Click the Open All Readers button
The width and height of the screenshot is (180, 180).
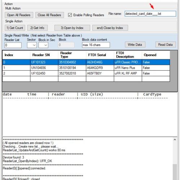click(x=19, y=15)
